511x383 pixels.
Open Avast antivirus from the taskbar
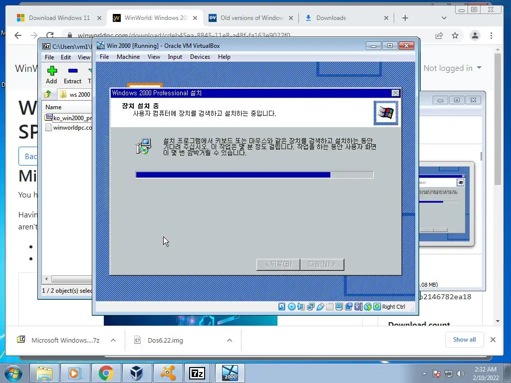click(x=167, y=373)
